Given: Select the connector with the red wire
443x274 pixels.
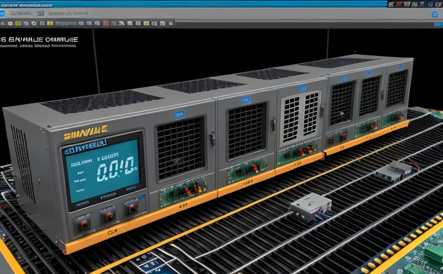Looking at the screenshot, I should 395,171.
